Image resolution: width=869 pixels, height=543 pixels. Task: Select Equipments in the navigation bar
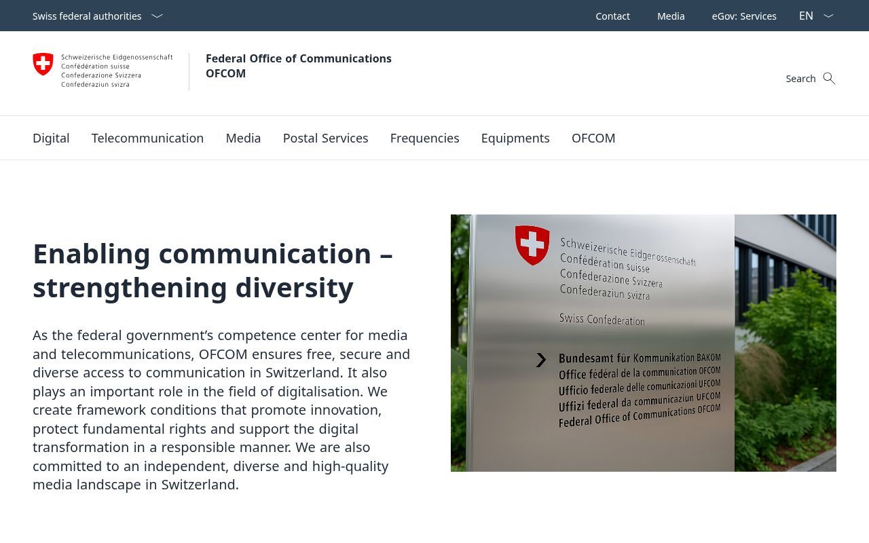tap(515, 138)
